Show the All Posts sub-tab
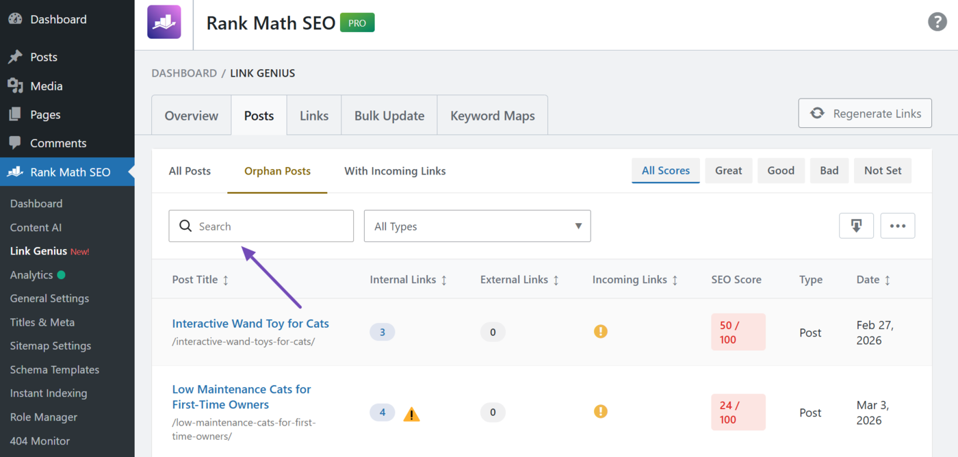 (190, 171)
